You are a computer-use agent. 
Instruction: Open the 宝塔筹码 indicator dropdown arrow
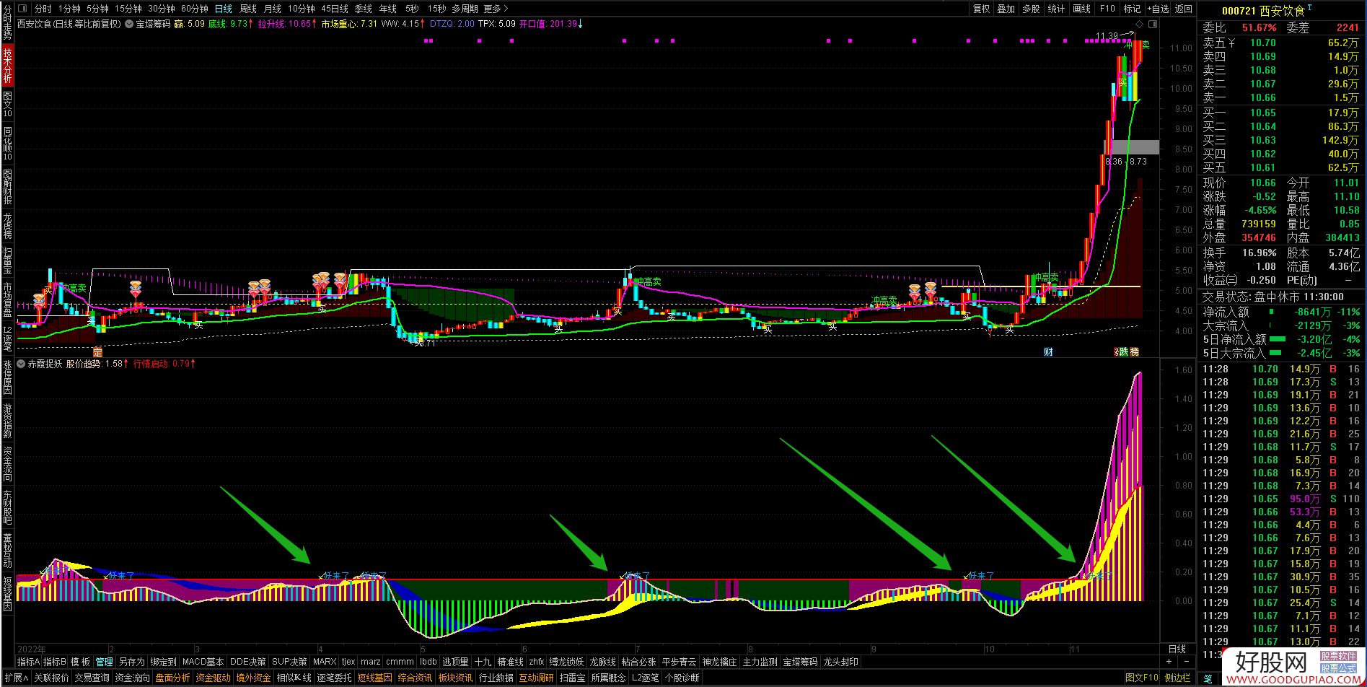(129, 24)
